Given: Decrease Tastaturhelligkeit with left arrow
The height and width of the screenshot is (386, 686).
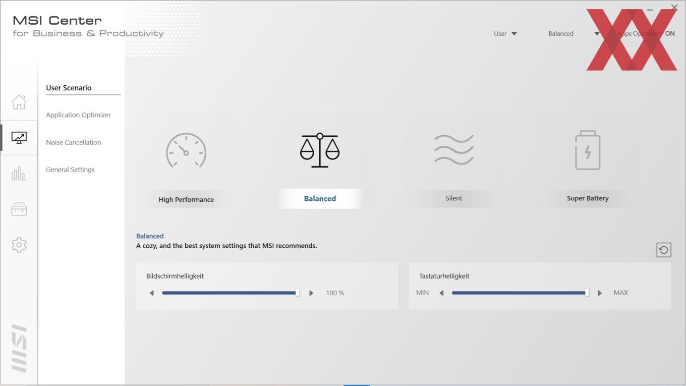Looking at the screenshot, I should click(441, 293).
